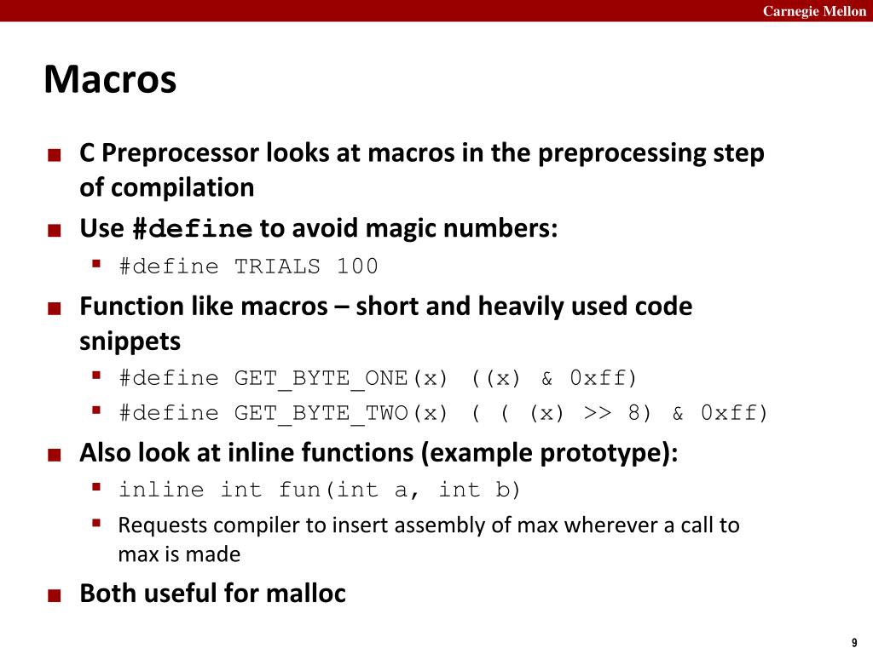Click the Both useful for malloc text
This screenshot has width=873, height=654.
click(212, 594)
